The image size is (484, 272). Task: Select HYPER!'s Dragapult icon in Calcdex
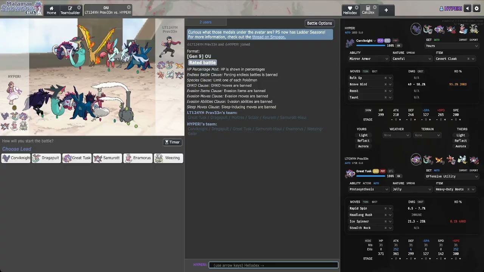[428, 29]
